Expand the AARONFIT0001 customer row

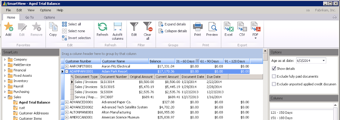pos(67,66)
